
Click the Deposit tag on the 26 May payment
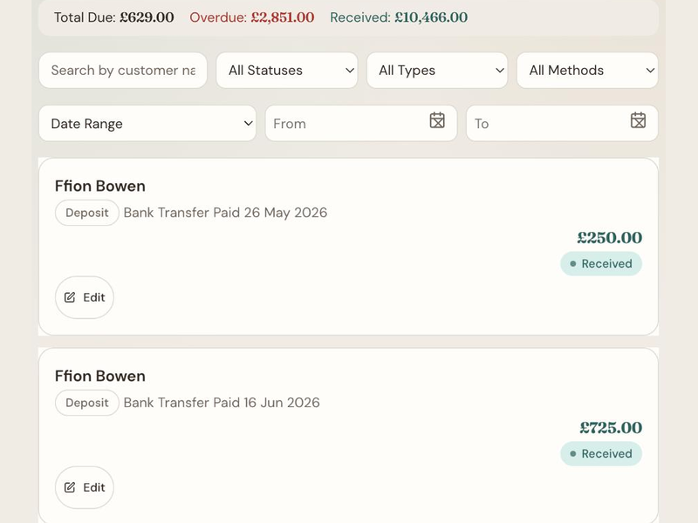(86, 213)
